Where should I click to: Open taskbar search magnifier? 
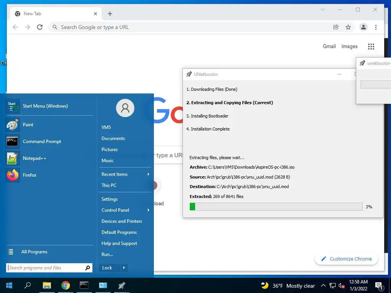[27, 285]
